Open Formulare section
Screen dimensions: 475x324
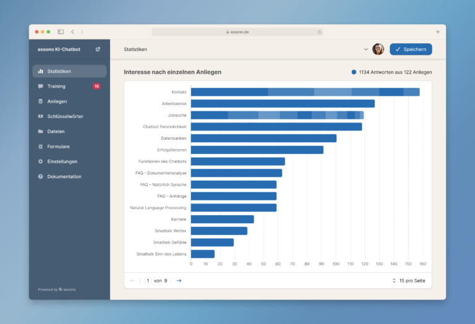(x=69, y=147)
